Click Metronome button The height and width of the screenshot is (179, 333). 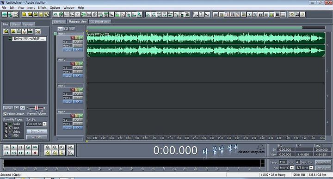(323, 167)
